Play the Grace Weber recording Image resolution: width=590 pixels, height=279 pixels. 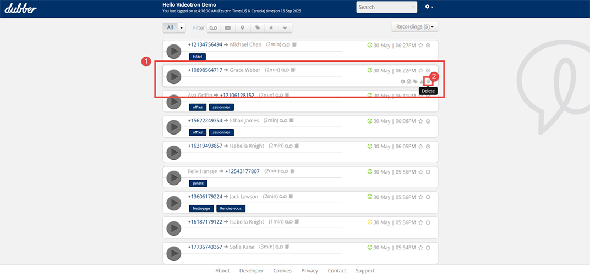[x=174, y=76]
